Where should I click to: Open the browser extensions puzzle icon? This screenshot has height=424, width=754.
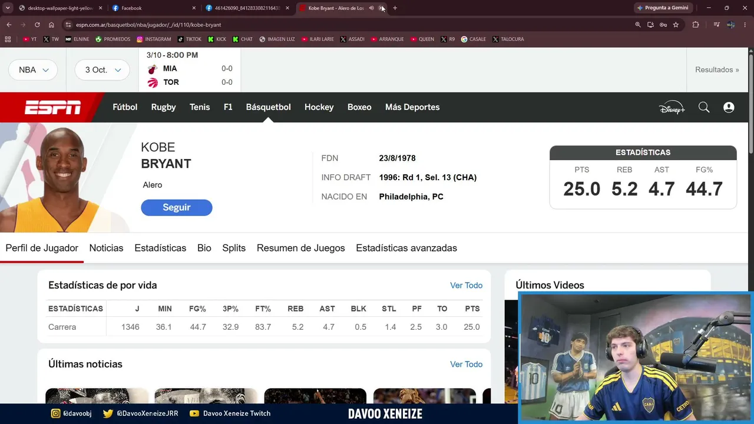pos(696,25)
